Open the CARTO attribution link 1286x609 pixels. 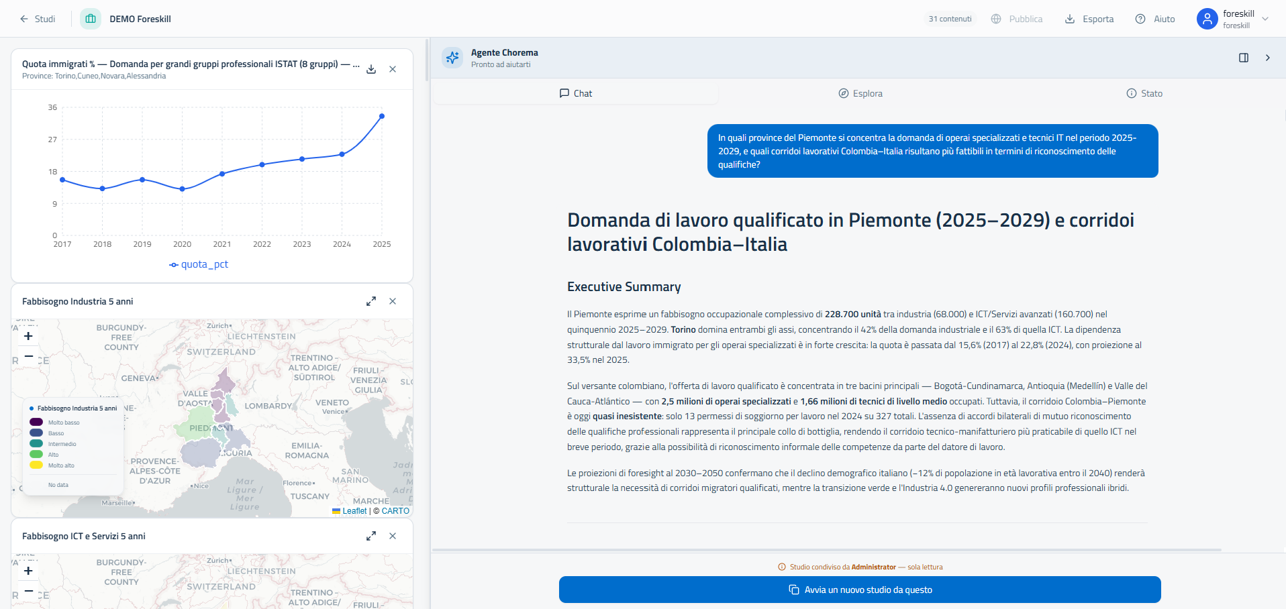coord(395,511)
